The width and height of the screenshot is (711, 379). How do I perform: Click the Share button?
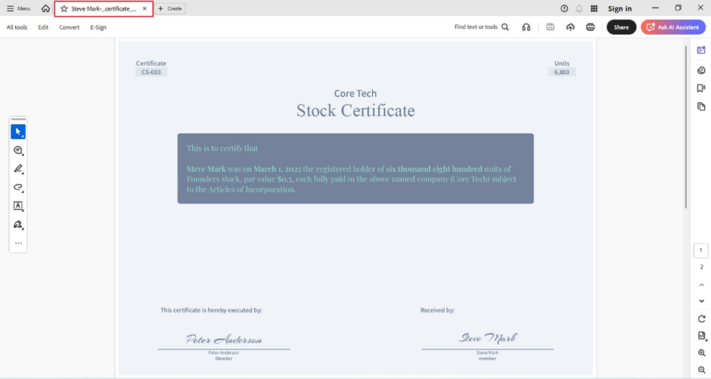(621, 27)
